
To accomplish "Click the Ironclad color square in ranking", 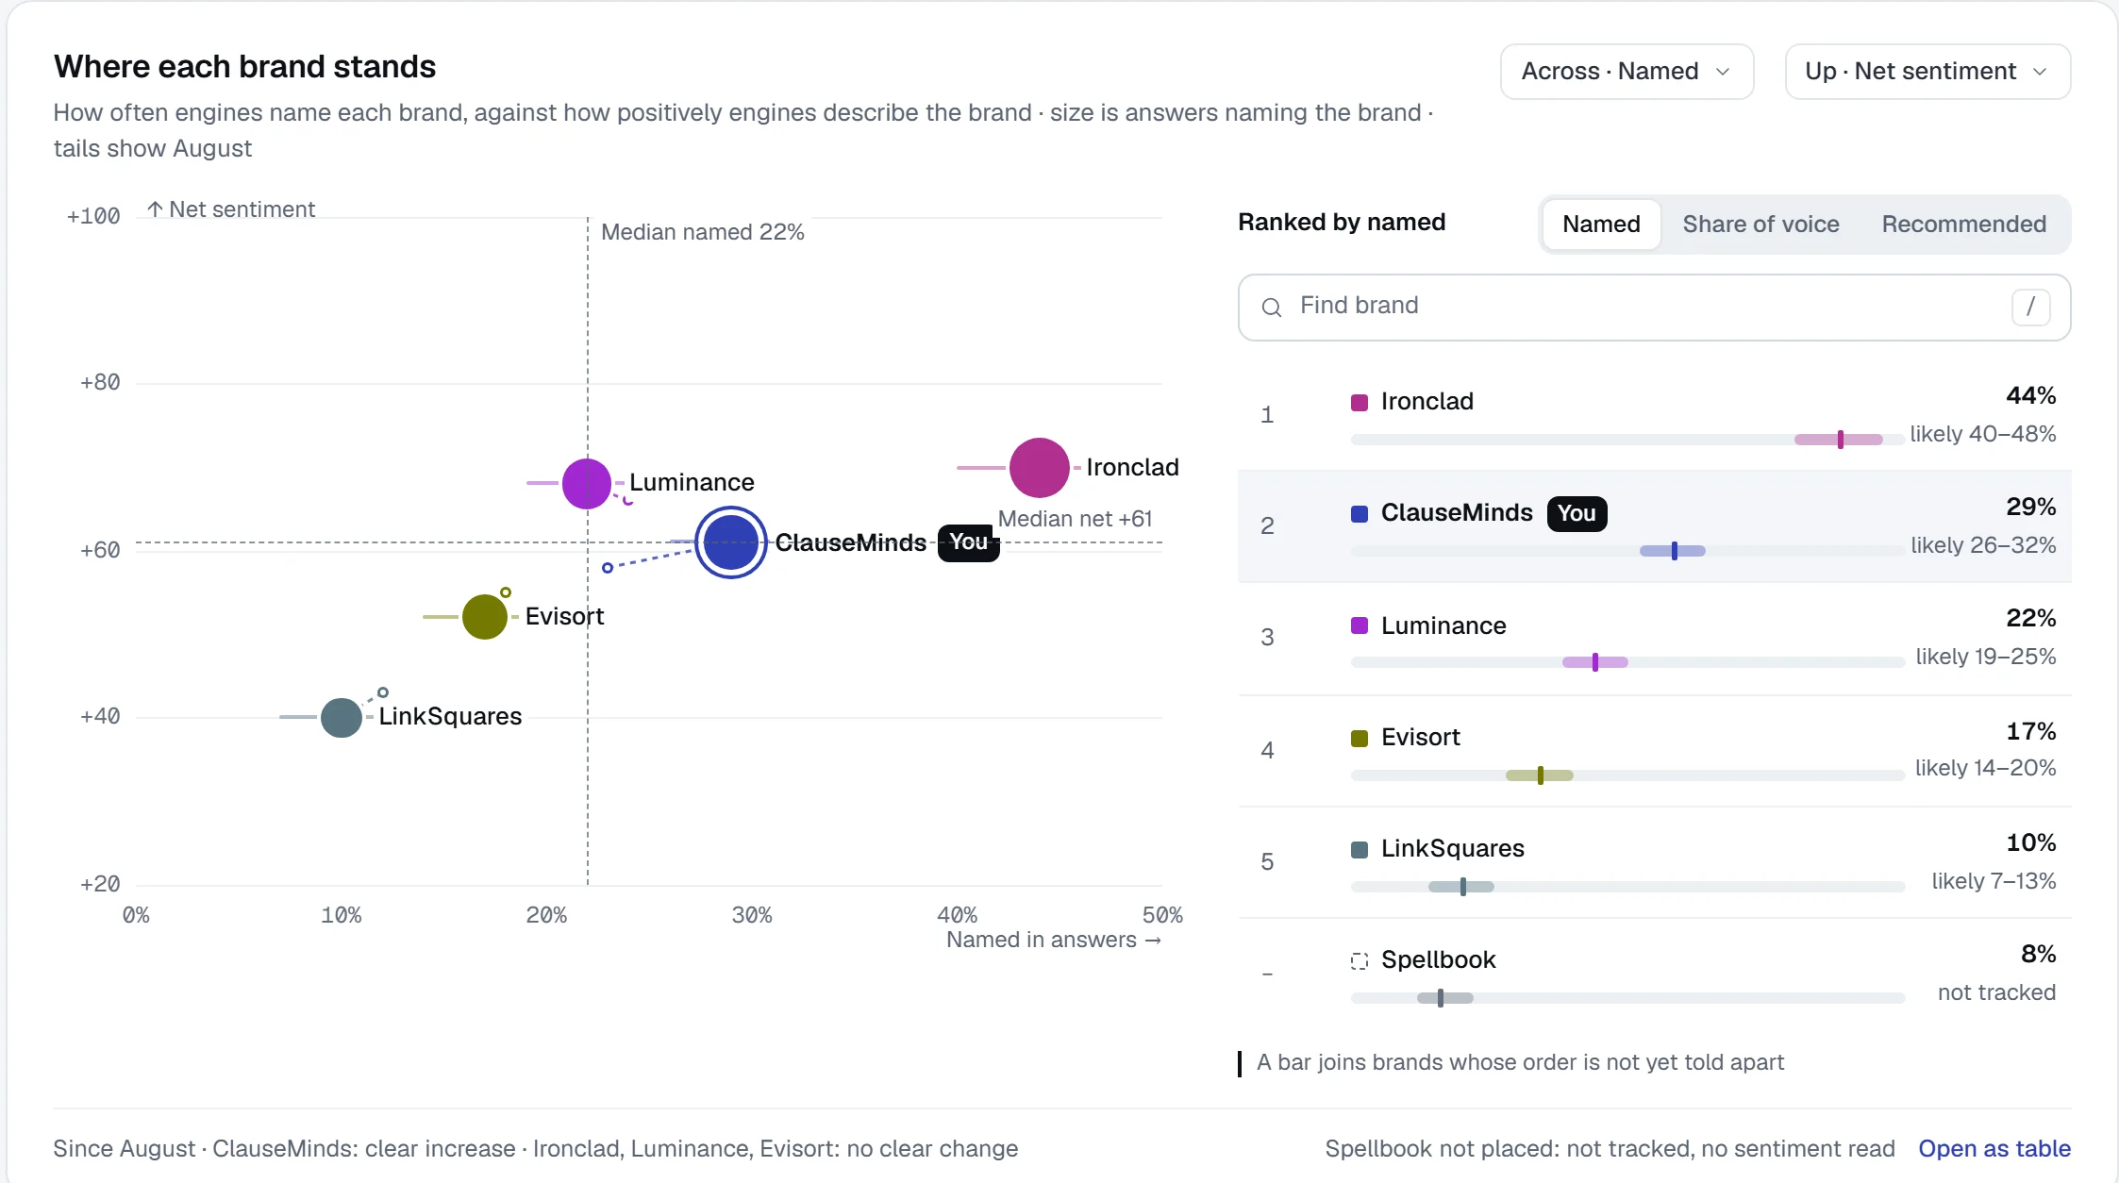I will click(1360, 403).
